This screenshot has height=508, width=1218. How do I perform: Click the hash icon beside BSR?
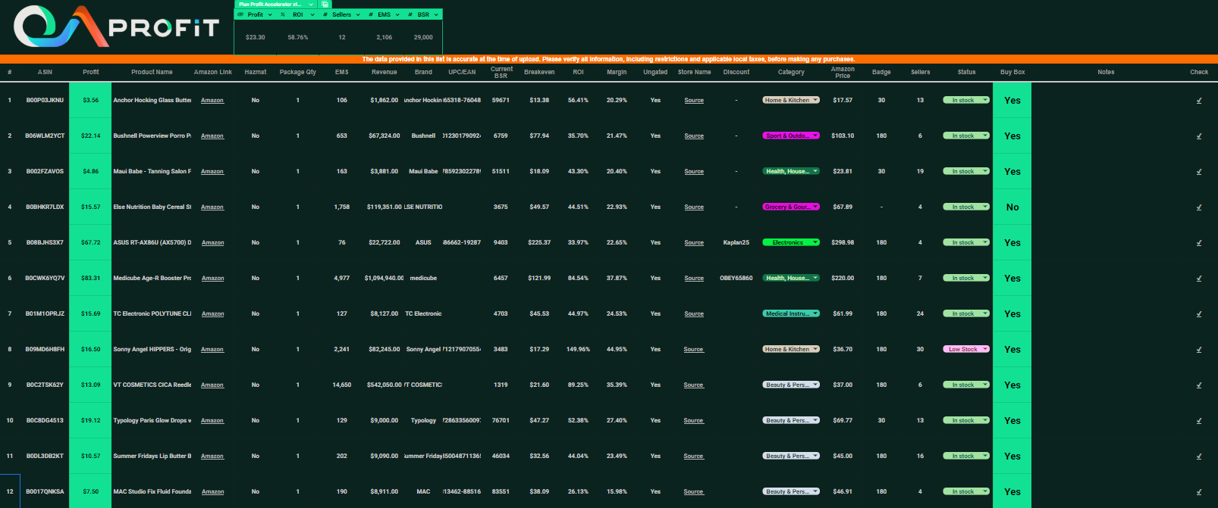(x=410, y=14)
